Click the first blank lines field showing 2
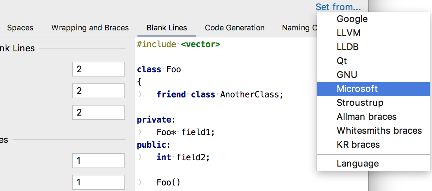Screen dimensions: 432x191 pyautogui.click(x=98, y=69)
